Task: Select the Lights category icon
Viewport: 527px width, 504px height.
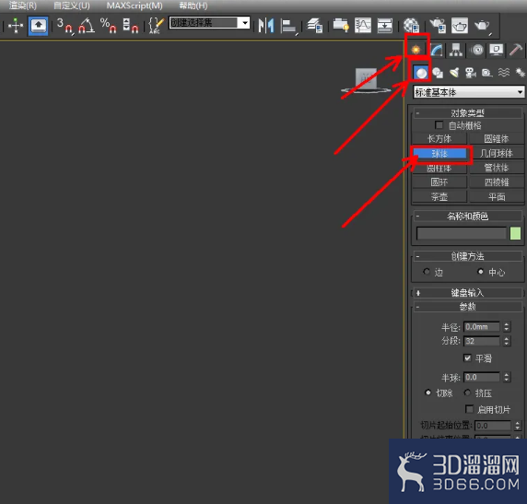Action: (x=454, y=73)
